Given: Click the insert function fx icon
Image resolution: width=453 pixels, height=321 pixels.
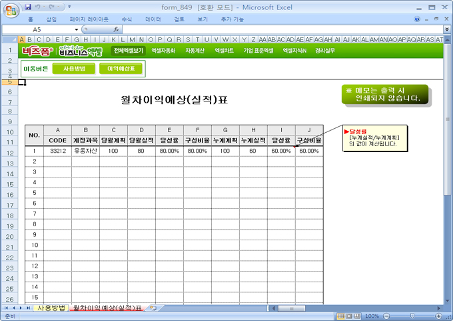Looking at the screenshot, I should (x=116, y=30).
